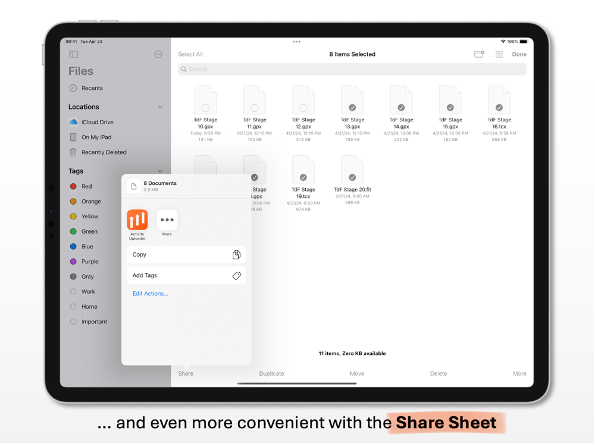The image size is (595, 446).
Task: Choose Add Tags in the share sheet
Action: click(x=186, y=276)
